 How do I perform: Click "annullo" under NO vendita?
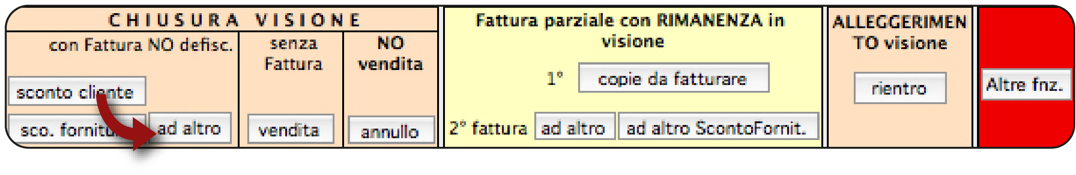(391, 130)
